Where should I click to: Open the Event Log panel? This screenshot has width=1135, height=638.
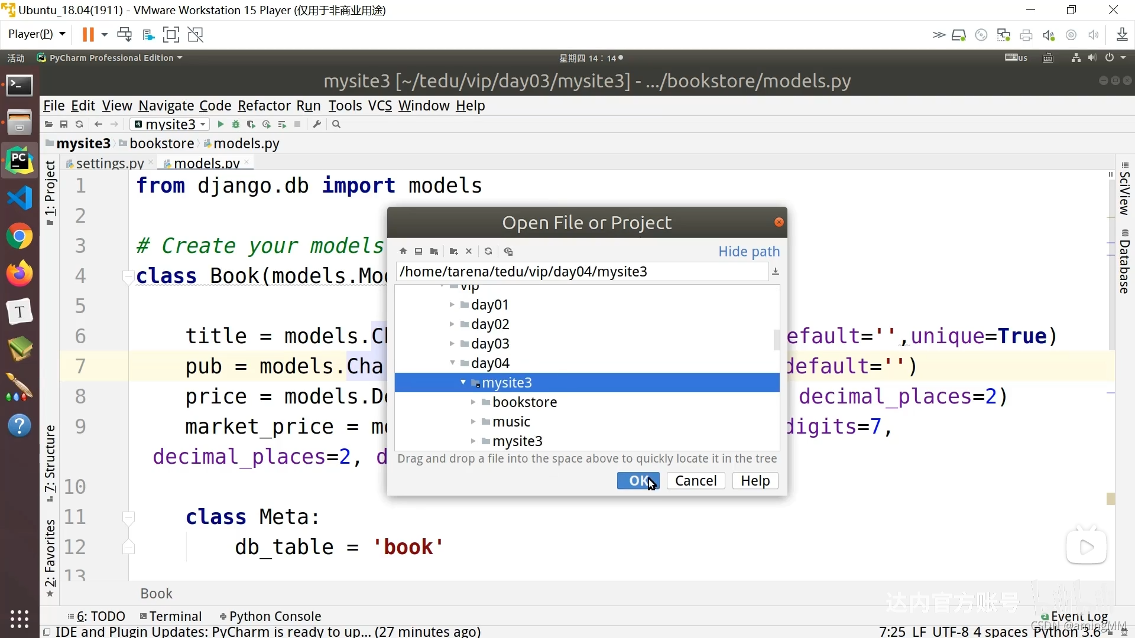(1074, 617)
